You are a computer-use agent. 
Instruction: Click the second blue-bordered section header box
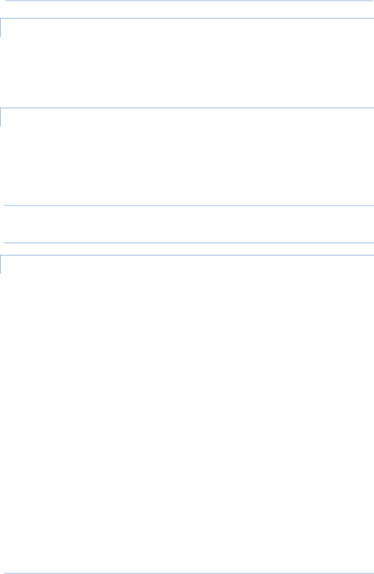pyautogui.click(x=187, y=117)
